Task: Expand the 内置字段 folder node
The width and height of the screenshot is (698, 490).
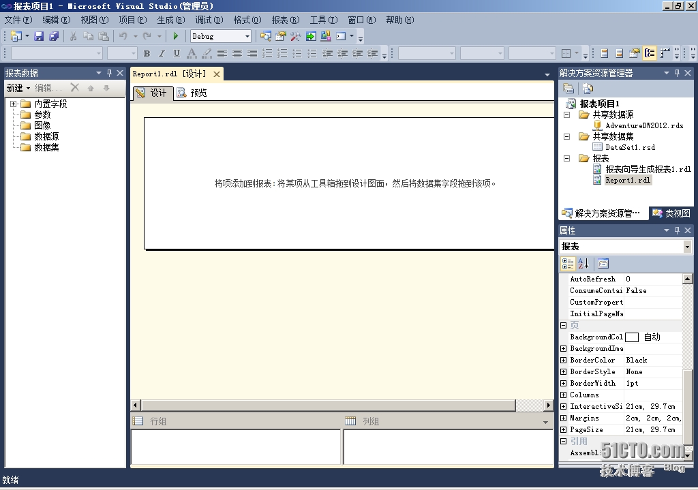Action: [x=14, y=104]
